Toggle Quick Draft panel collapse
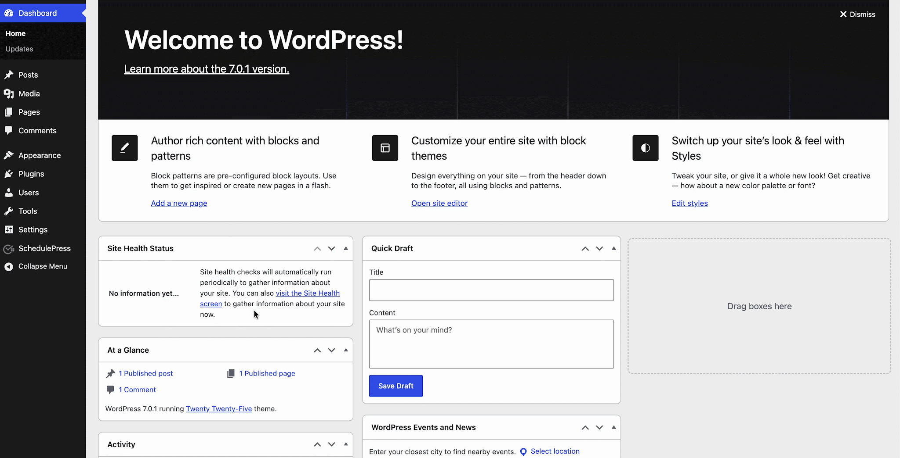The width and height of the screenshot is (900, 458). 614,248
